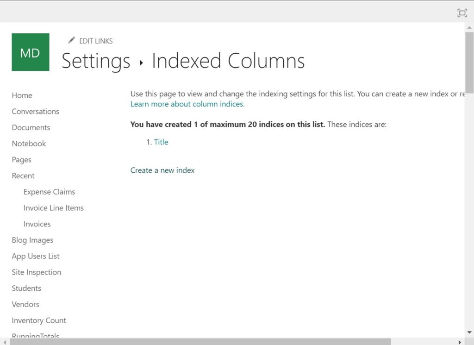Click the pencil icon next to EDIT LINKS
This screenshot has width=474, height=345.
72,40
